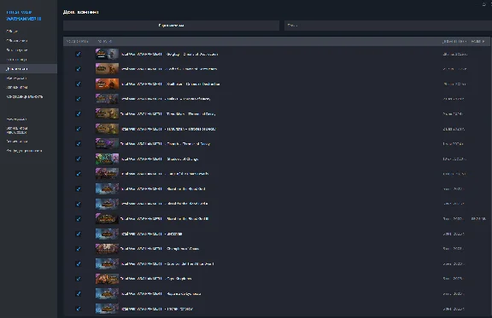Select the Blood for the Blood God III title text
Image resolution: width=492 pixels, height=318 pixels.
point(165,219)
